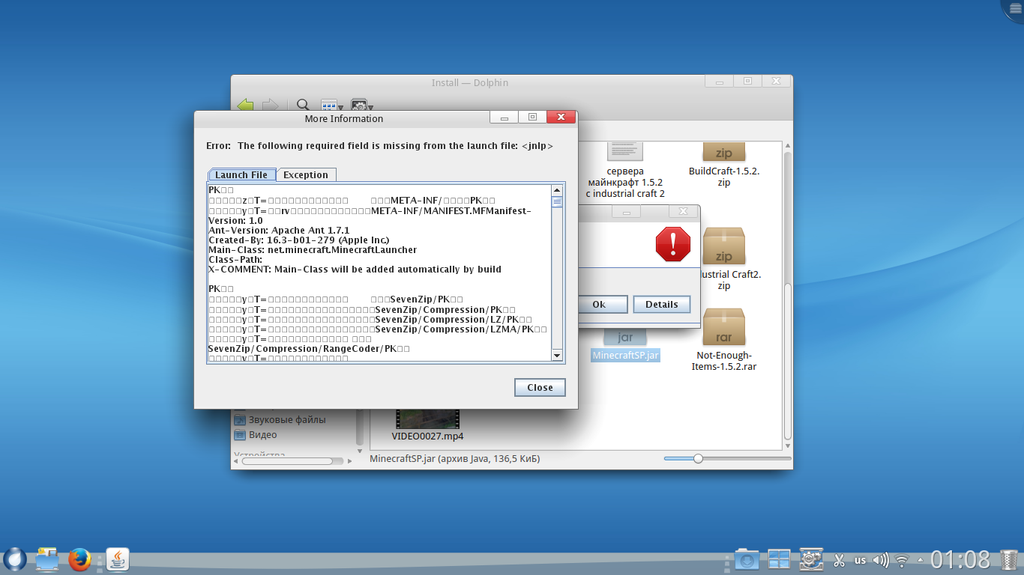Open the application launcher menu in the panel
Image resolution: width=1024 pixels, height=575 pixels.
click(15, 559)
